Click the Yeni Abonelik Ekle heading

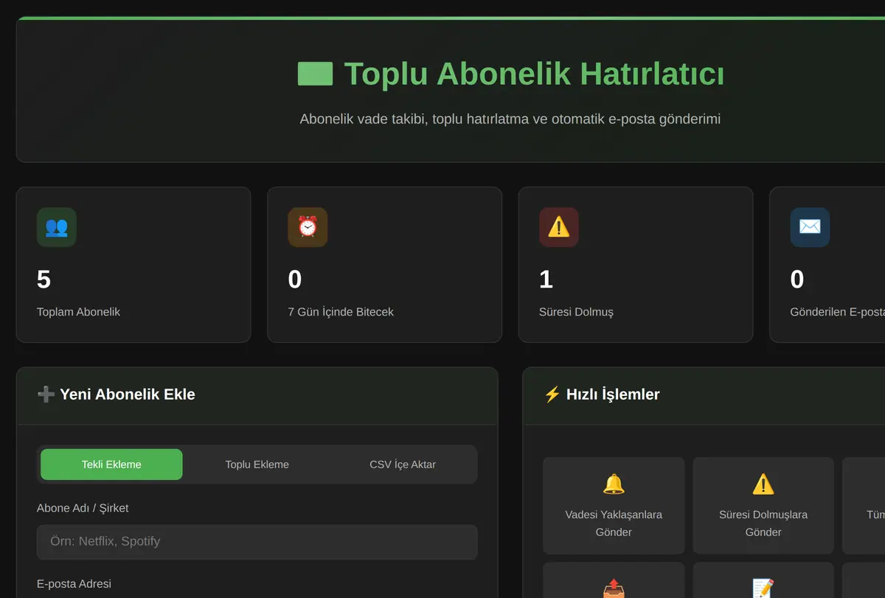[x=128, y=394]
